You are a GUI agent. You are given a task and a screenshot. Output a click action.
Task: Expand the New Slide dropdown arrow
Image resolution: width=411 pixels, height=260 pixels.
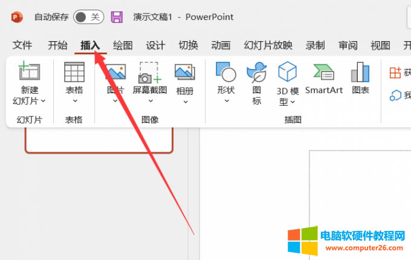click(44, 100)
